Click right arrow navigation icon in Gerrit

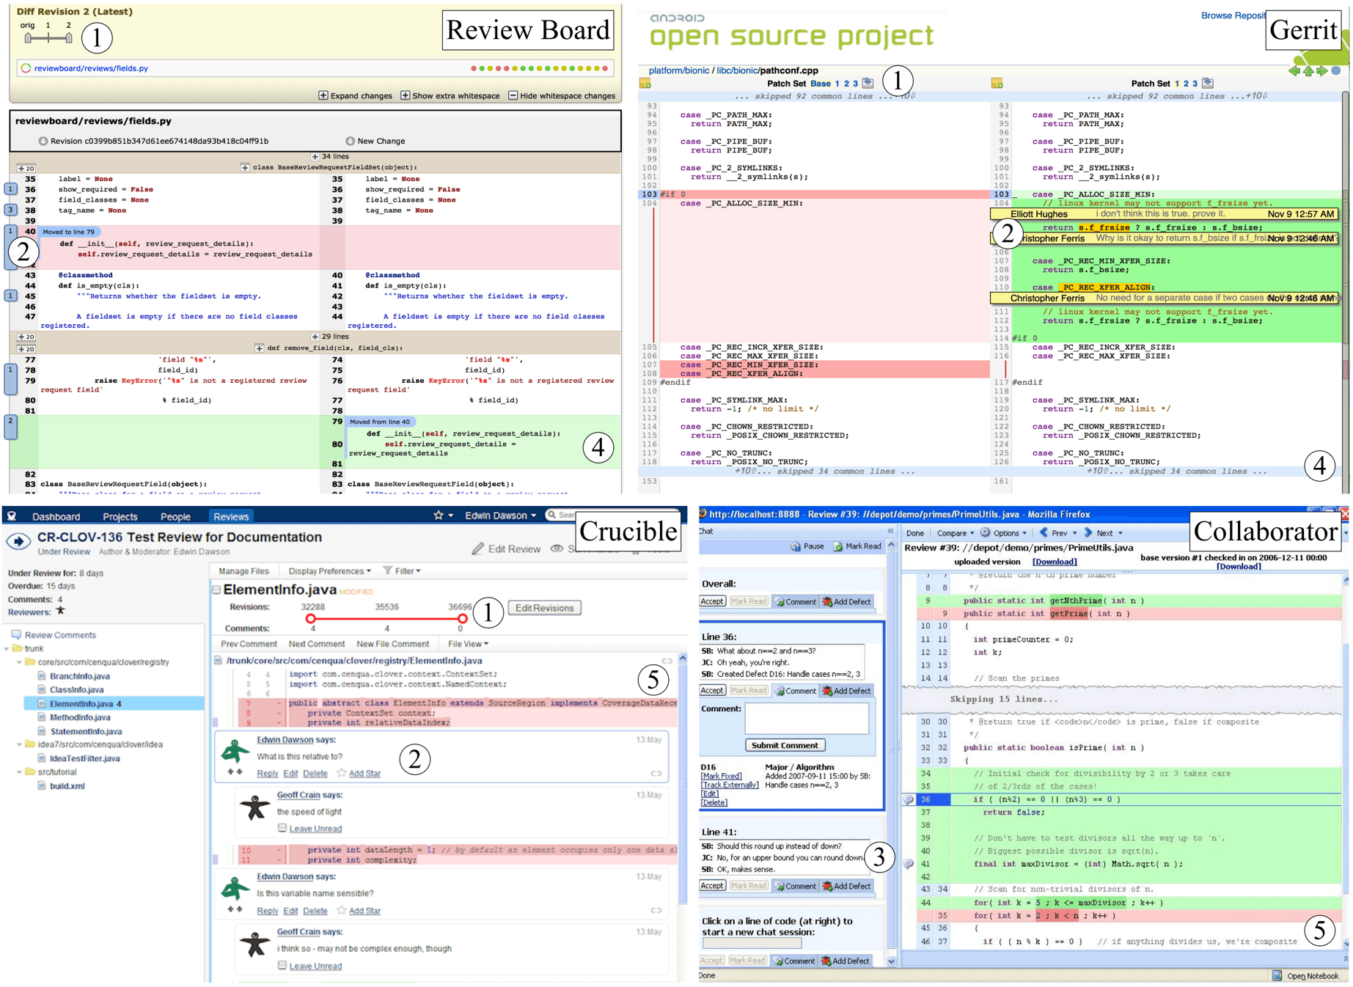coord(1322,71)
